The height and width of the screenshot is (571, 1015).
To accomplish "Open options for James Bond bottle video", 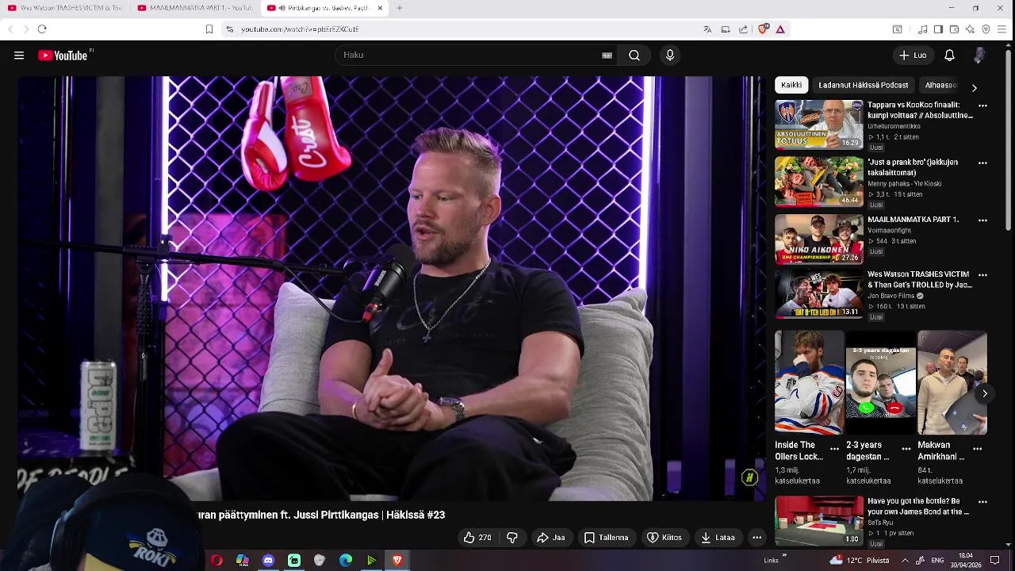I will [982, 502].
